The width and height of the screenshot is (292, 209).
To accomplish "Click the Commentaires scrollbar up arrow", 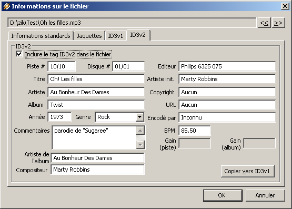I will click(x=140, y=131).
